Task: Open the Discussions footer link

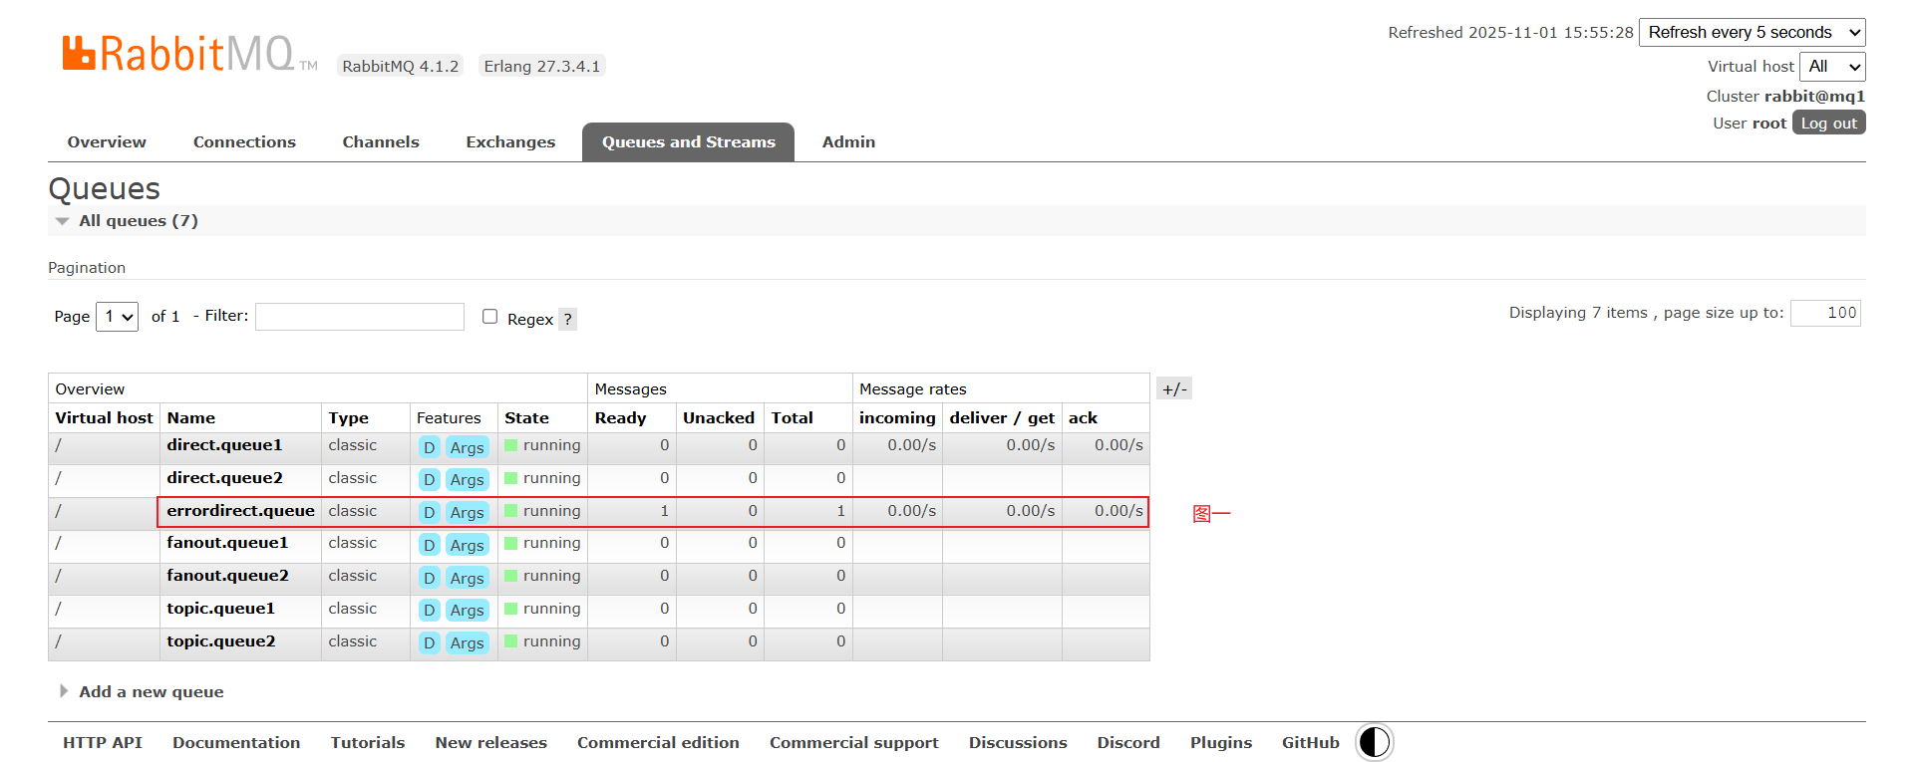Action: click(1018, 742)
